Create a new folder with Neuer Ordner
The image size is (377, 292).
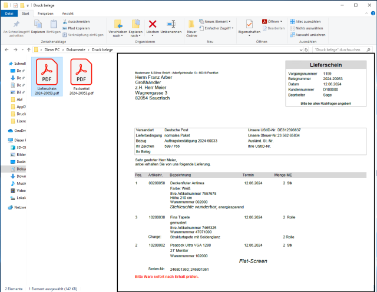click(191, 25)
